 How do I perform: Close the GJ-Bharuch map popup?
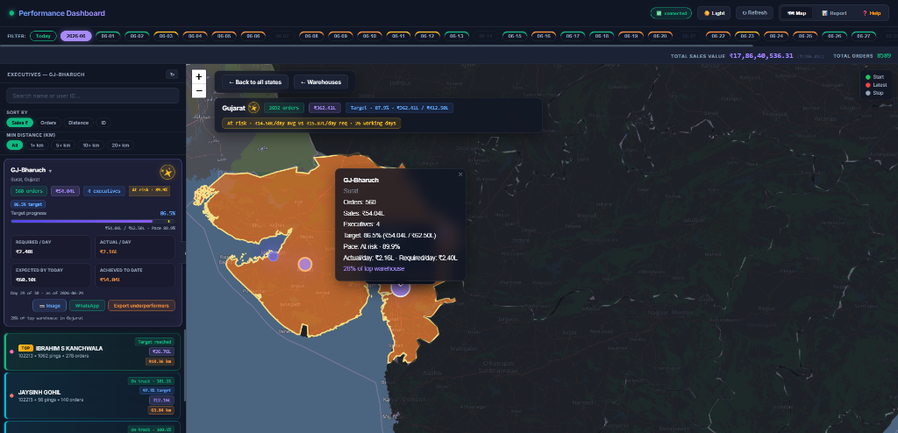[460, 174]
